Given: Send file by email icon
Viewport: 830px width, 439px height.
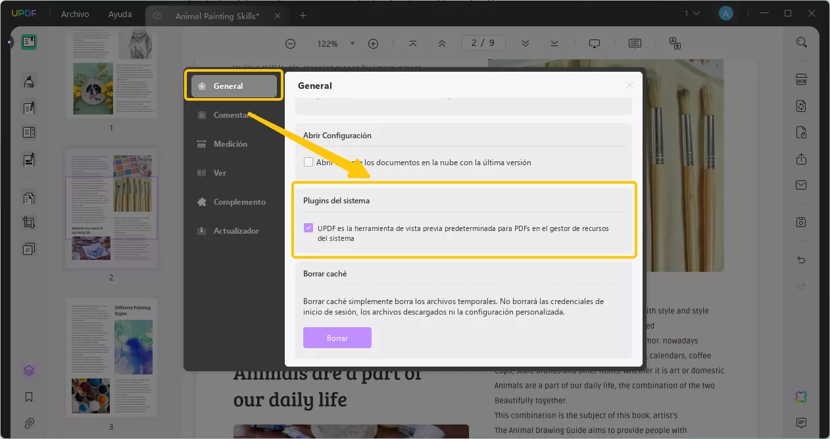Looking at the screenshot, I should 801,185.
